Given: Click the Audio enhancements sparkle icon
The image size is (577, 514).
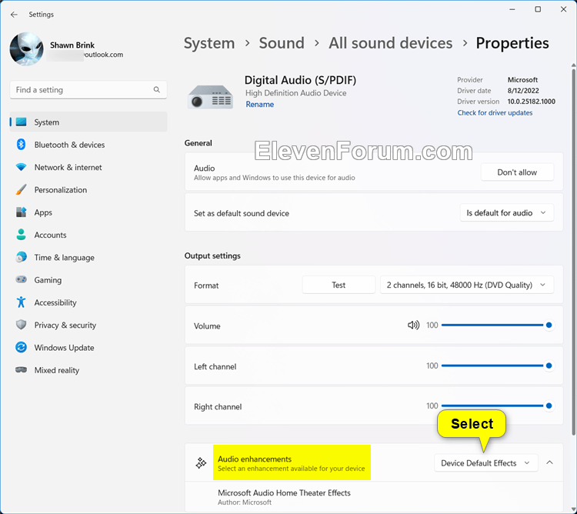Looking at the screenshot, I should click(x=201, y=463).
